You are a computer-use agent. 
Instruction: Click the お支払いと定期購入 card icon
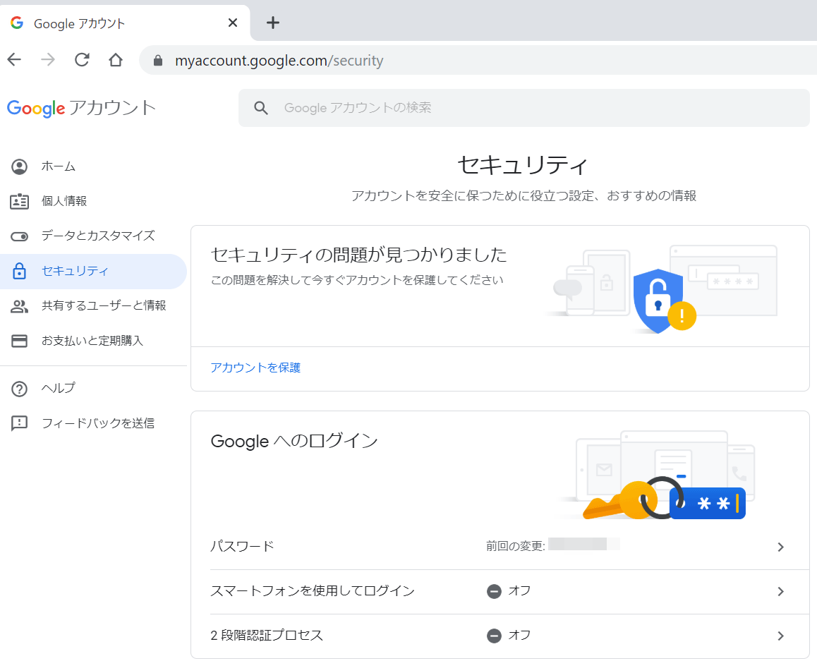(19, 341)
